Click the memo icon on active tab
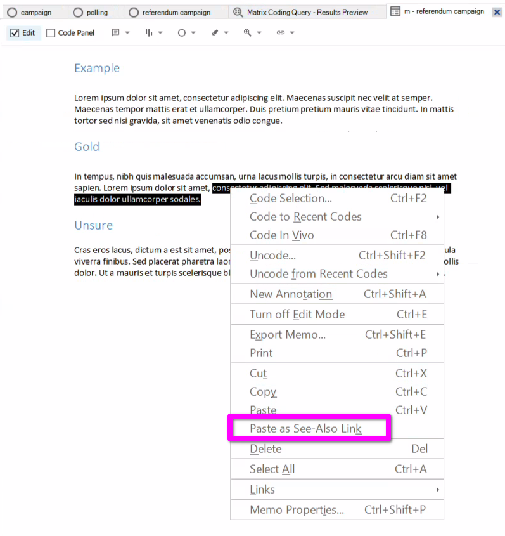The image size is (505, 536). point(395,12)
